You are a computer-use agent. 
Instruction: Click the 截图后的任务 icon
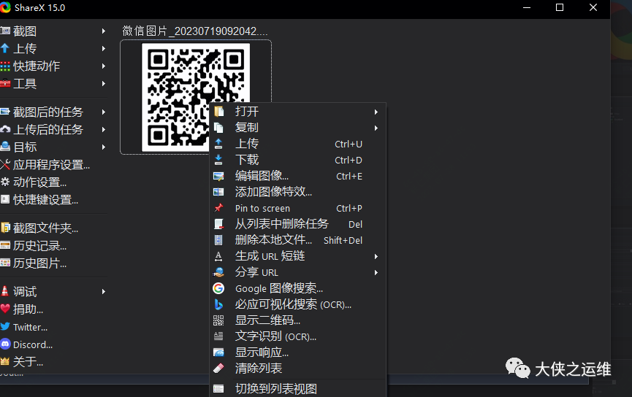[5, 112]
